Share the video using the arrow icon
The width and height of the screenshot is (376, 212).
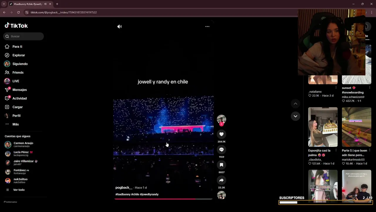[221, 180]
